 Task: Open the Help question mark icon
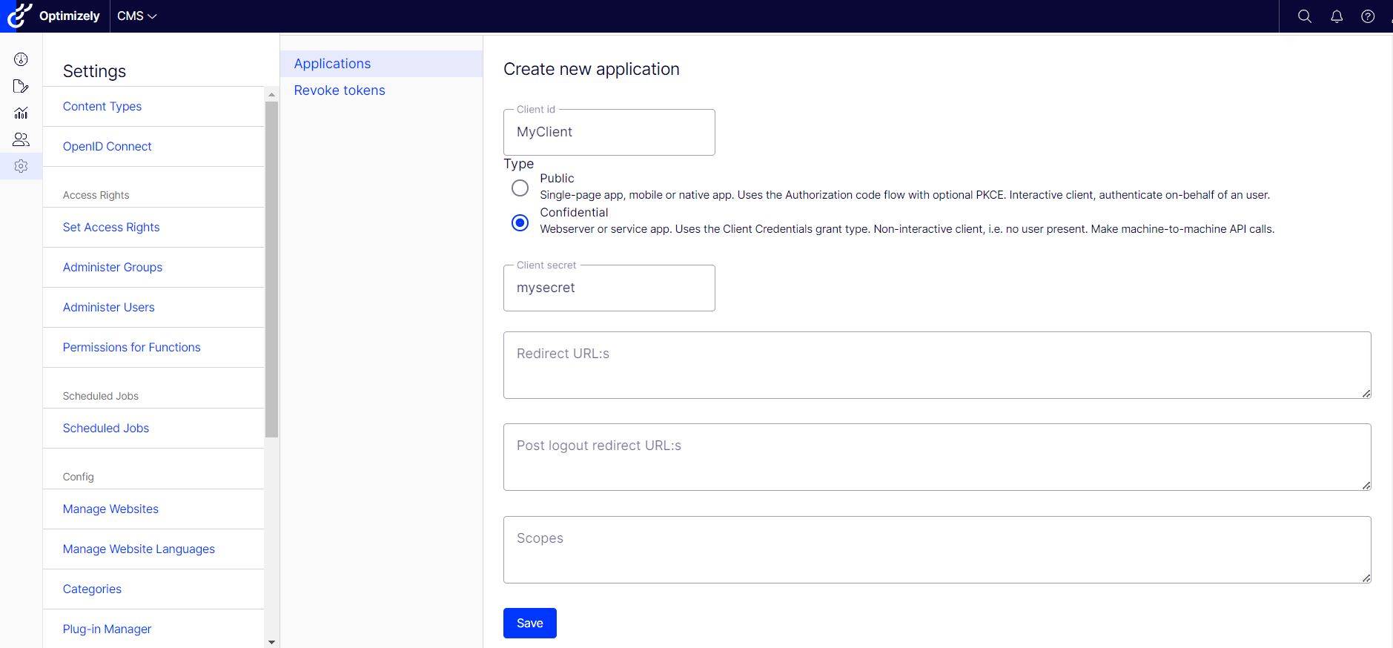[x=1368, y=16]
